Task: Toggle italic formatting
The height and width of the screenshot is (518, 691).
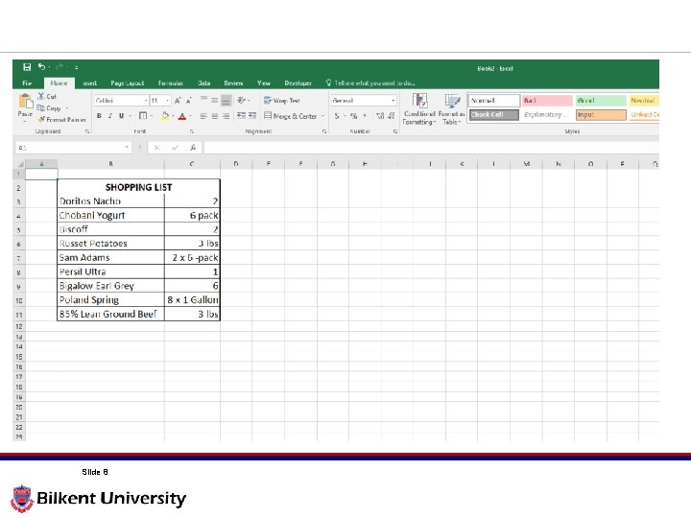Action: coord(110,116)
